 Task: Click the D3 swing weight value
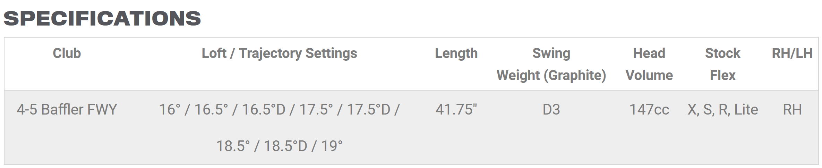[551, 110]
